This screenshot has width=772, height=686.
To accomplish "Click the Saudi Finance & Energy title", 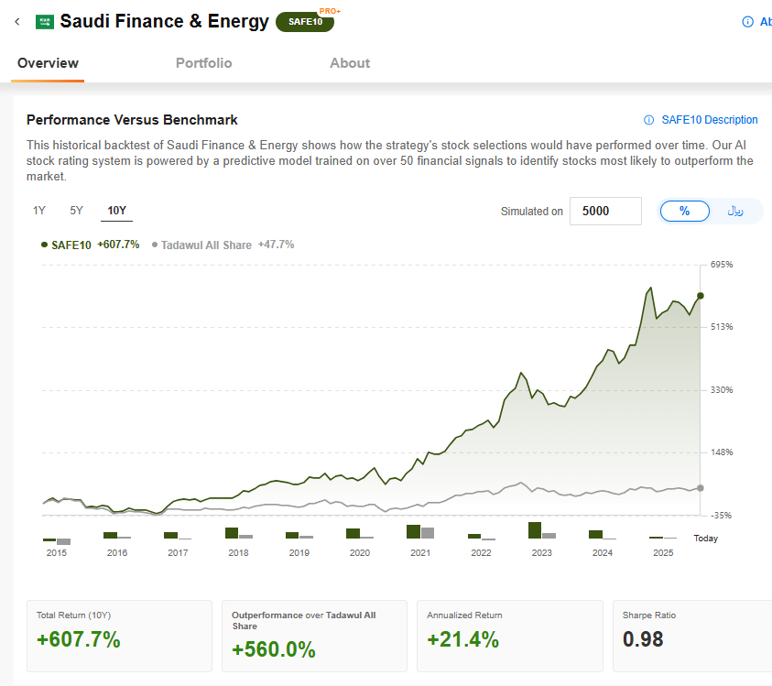I will 165,21.
